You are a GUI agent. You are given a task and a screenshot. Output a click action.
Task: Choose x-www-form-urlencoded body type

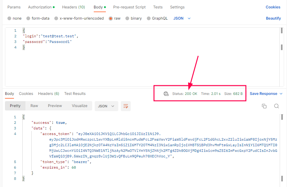(56, 18)
